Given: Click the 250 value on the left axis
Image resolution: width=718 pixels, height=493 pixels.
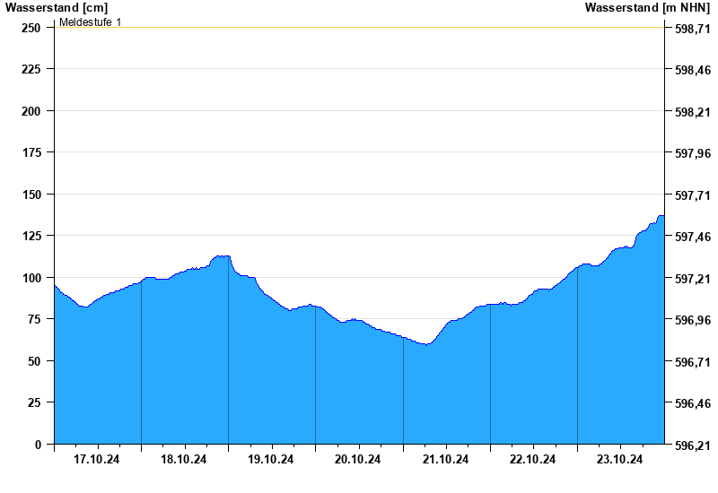Looking at the screenshot, I should point(31,28).
